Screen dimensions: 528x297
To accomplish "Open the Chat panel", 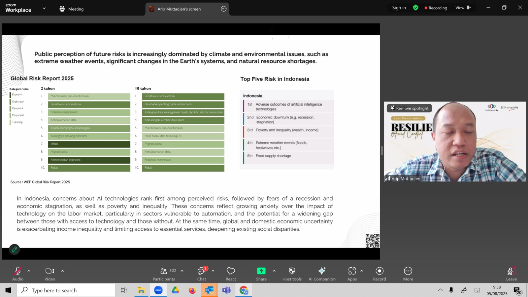I will 201,274.
